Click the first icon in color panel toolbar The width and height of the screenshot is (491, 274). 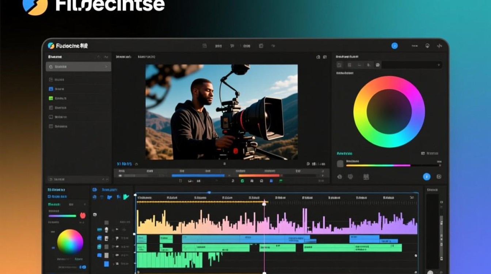(340, 65)
